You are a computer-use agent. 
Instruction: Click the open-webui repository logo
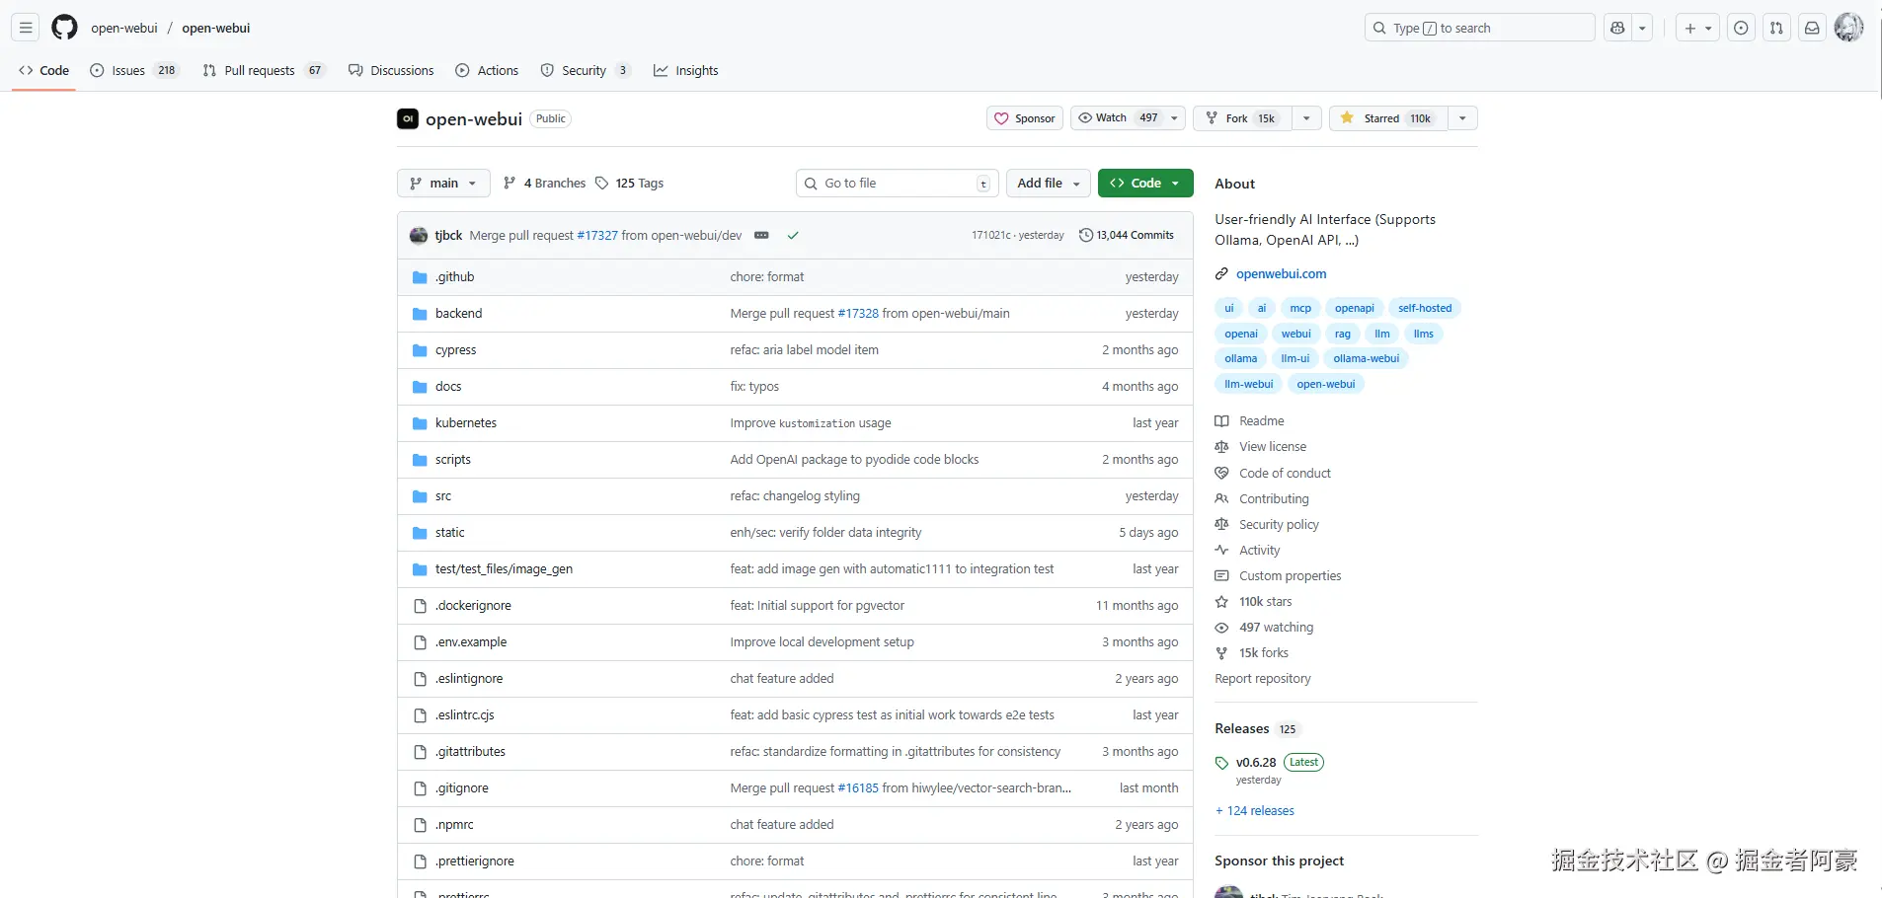tap(408, 118)
